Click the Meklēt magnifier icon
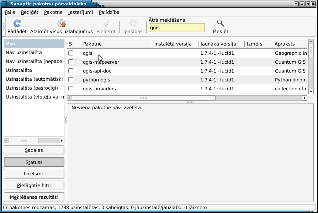This screenshot has width=318, height=213. pyautogui.click(x=221, y=23)
